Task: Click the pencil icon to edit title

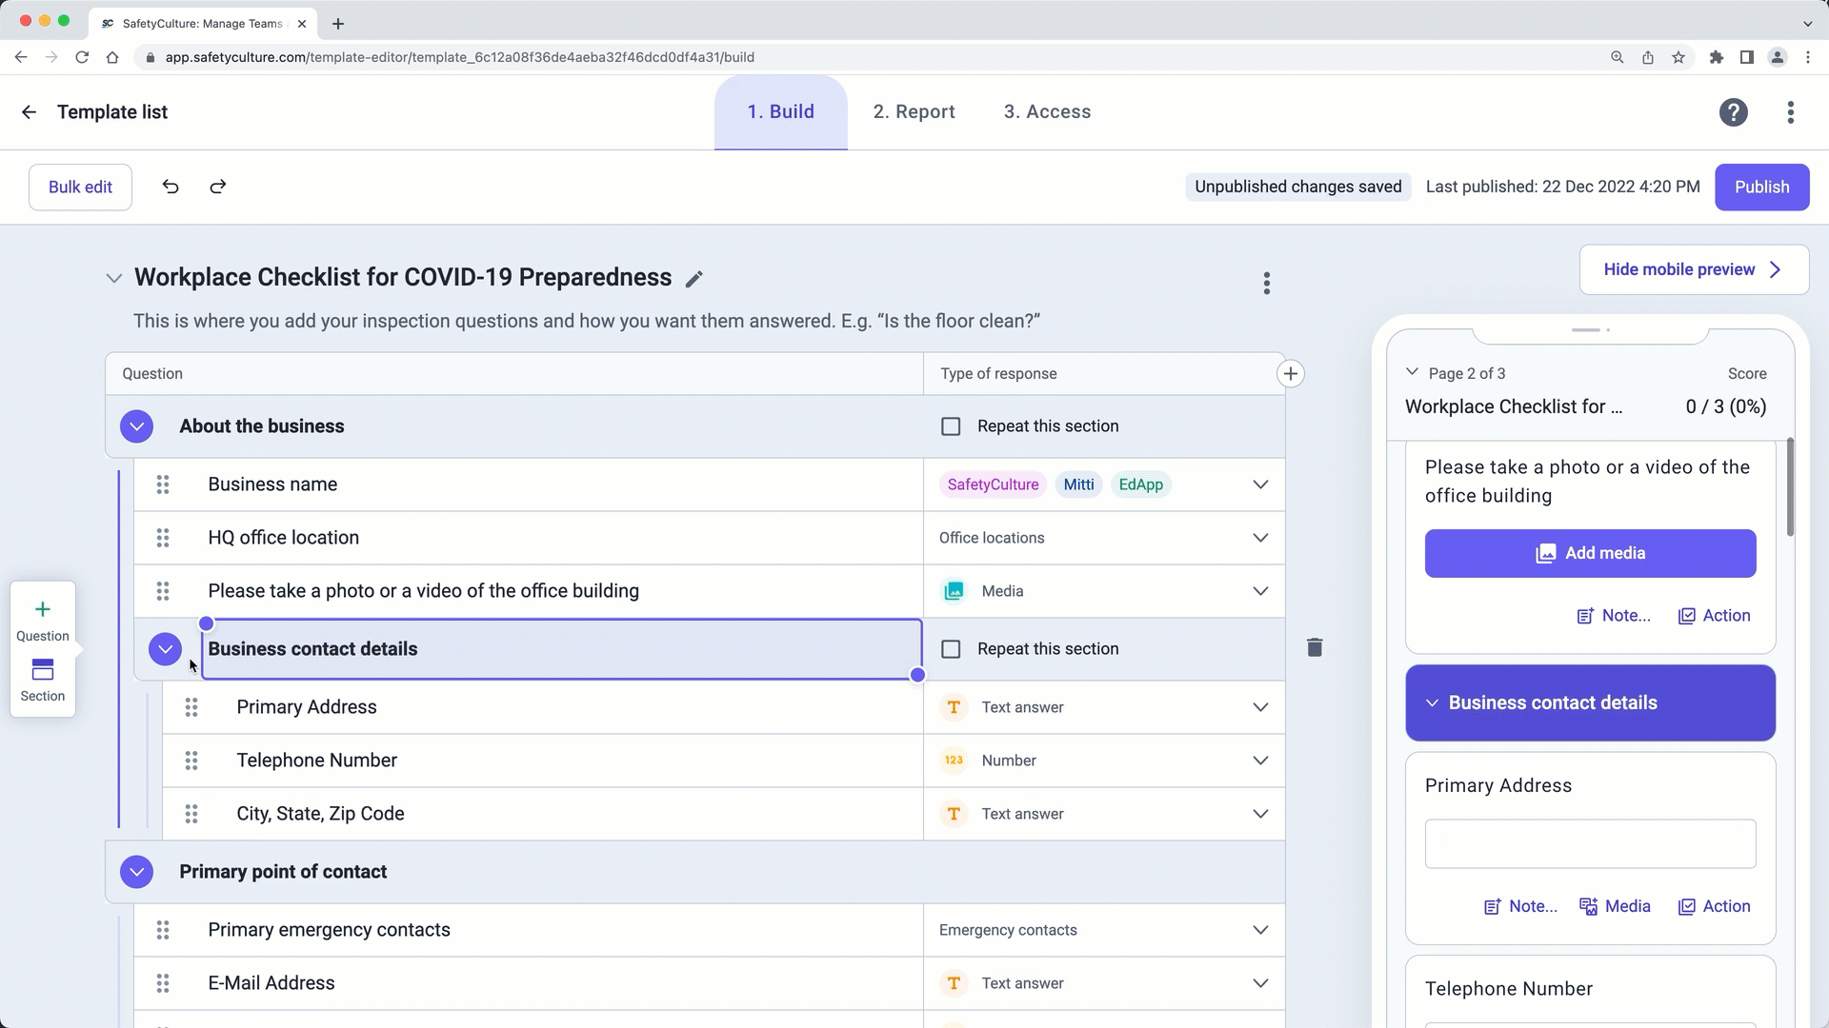Action: tap(694, 279)
